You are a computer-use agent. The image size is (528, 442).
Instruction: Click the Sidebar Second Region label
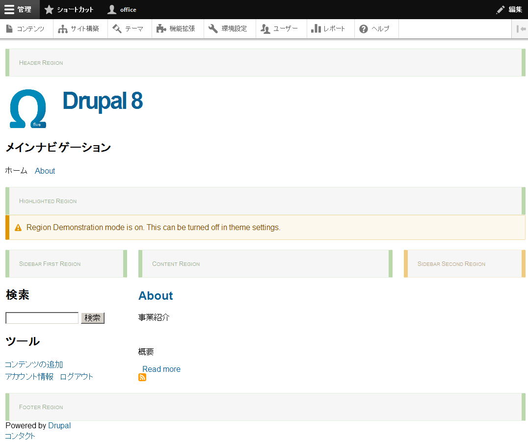coord(451,264)
